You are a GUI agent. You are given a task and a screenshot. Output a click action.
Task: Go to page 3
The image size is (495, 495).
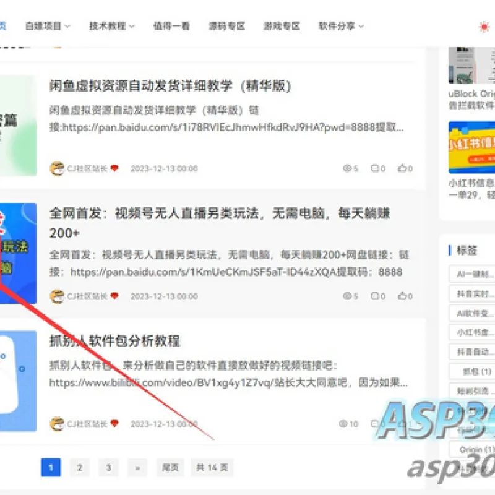109,468
